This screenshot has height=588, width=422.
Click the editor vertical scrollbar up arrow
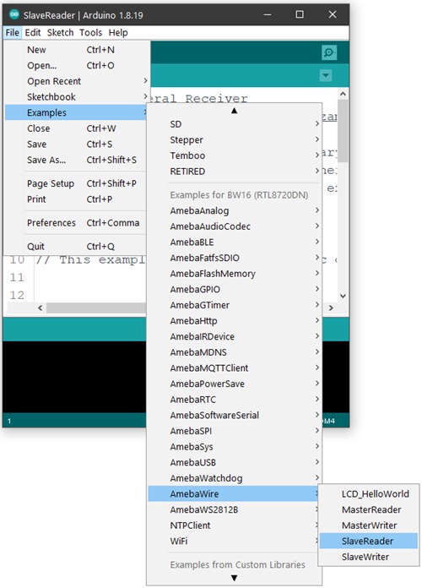pyautogui.click(x=343, y=94)
